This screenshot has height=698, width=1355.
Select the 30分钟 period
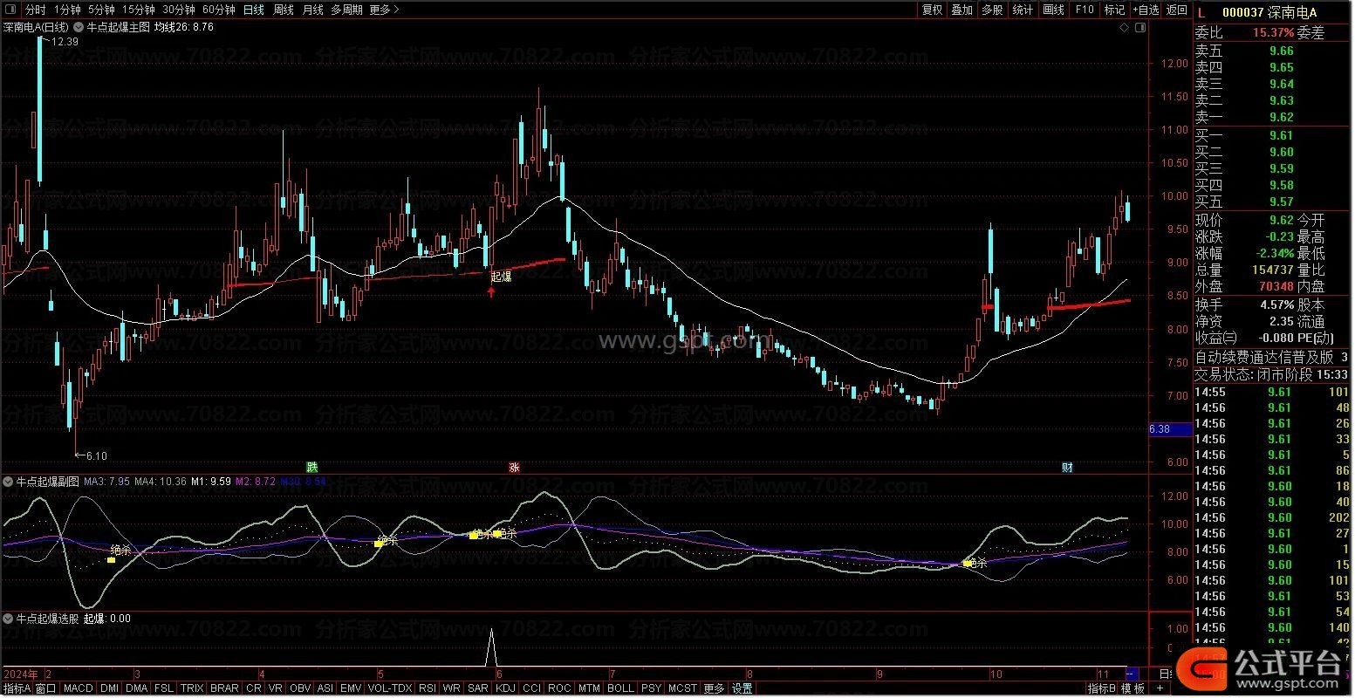pyautogui.click(x=178, y=10)
